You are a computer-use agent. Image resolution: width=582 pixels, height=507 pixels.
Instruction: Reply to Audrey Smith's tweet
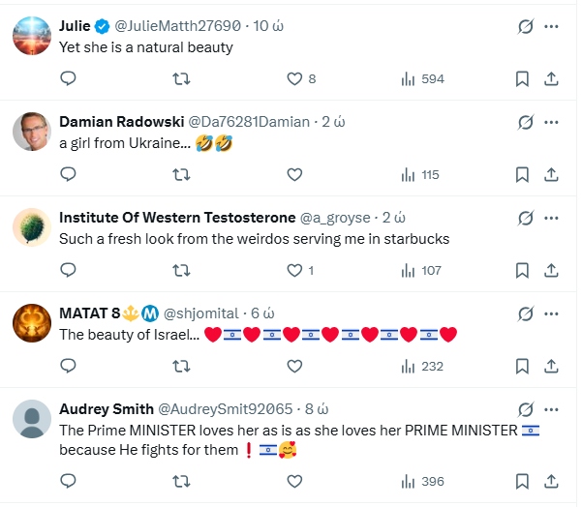(68, 482)
